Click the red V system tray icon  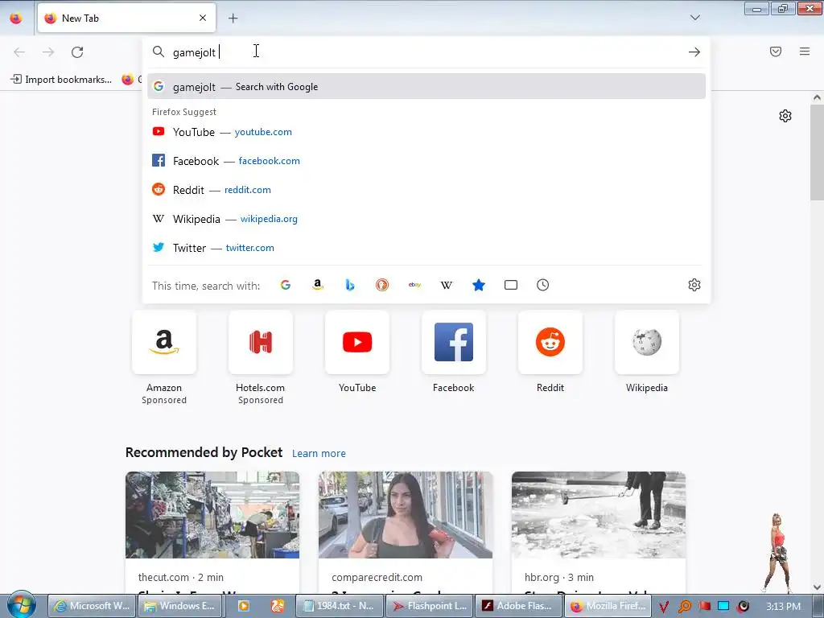pos(664,607)
